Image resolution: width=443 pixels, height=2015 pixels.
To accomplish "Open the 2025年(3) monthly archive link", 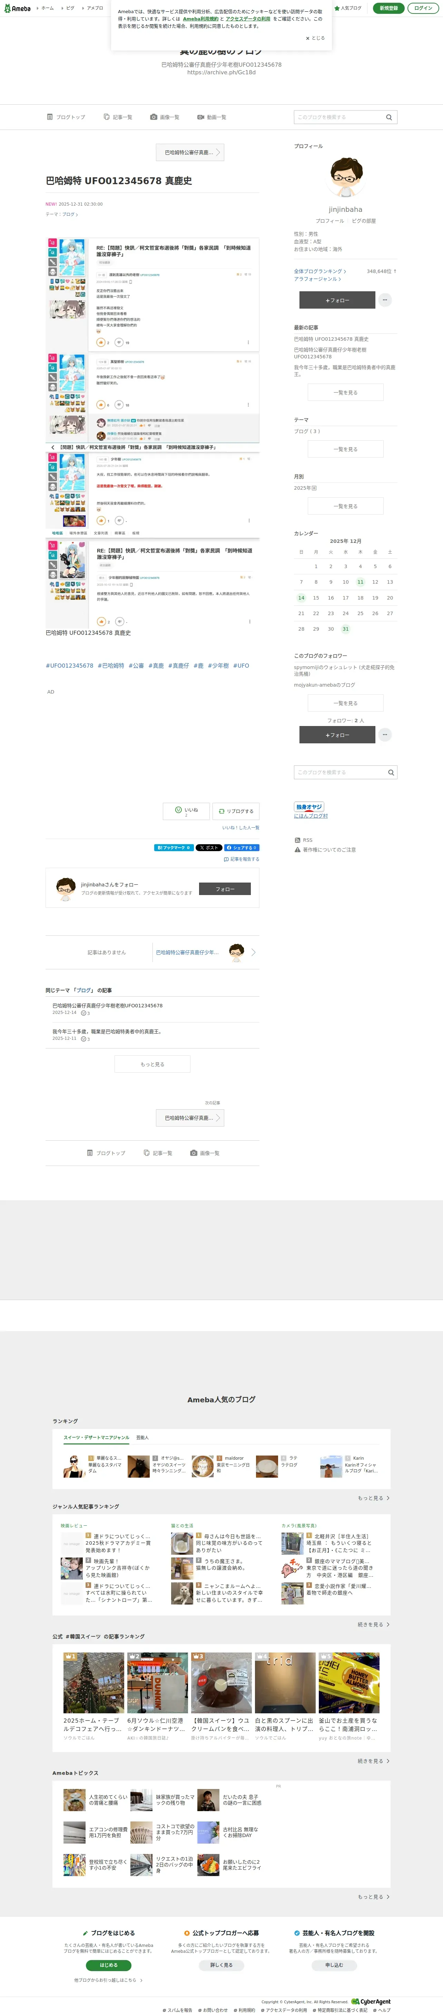I will pos(305,488).
